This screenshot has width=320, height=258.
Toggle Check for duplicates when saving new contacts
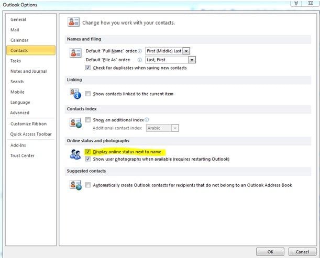click(x=88, y=68)
